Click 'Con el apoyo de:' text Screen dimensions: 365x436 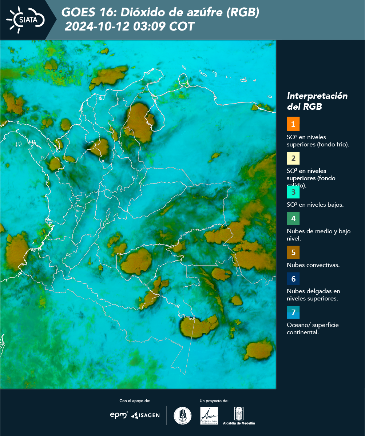pos(135,401)
